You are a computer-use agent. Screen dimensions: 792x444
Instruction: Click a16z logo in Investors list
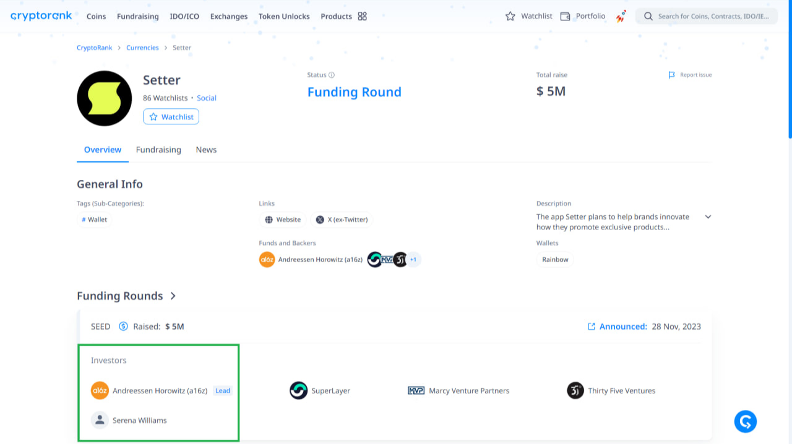tap(100, 391)
